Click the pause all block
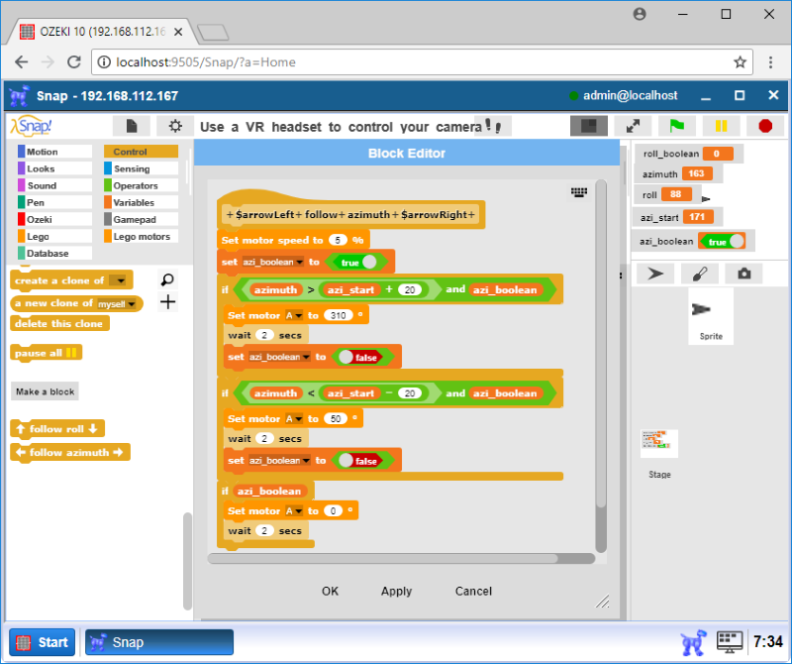 pyautogui.click(x=46, y=353)
